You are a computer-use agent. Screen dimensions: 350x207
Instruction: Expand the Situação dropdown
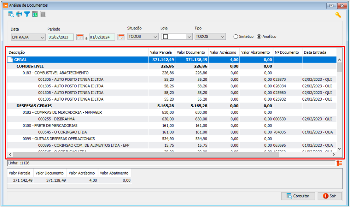143,36
